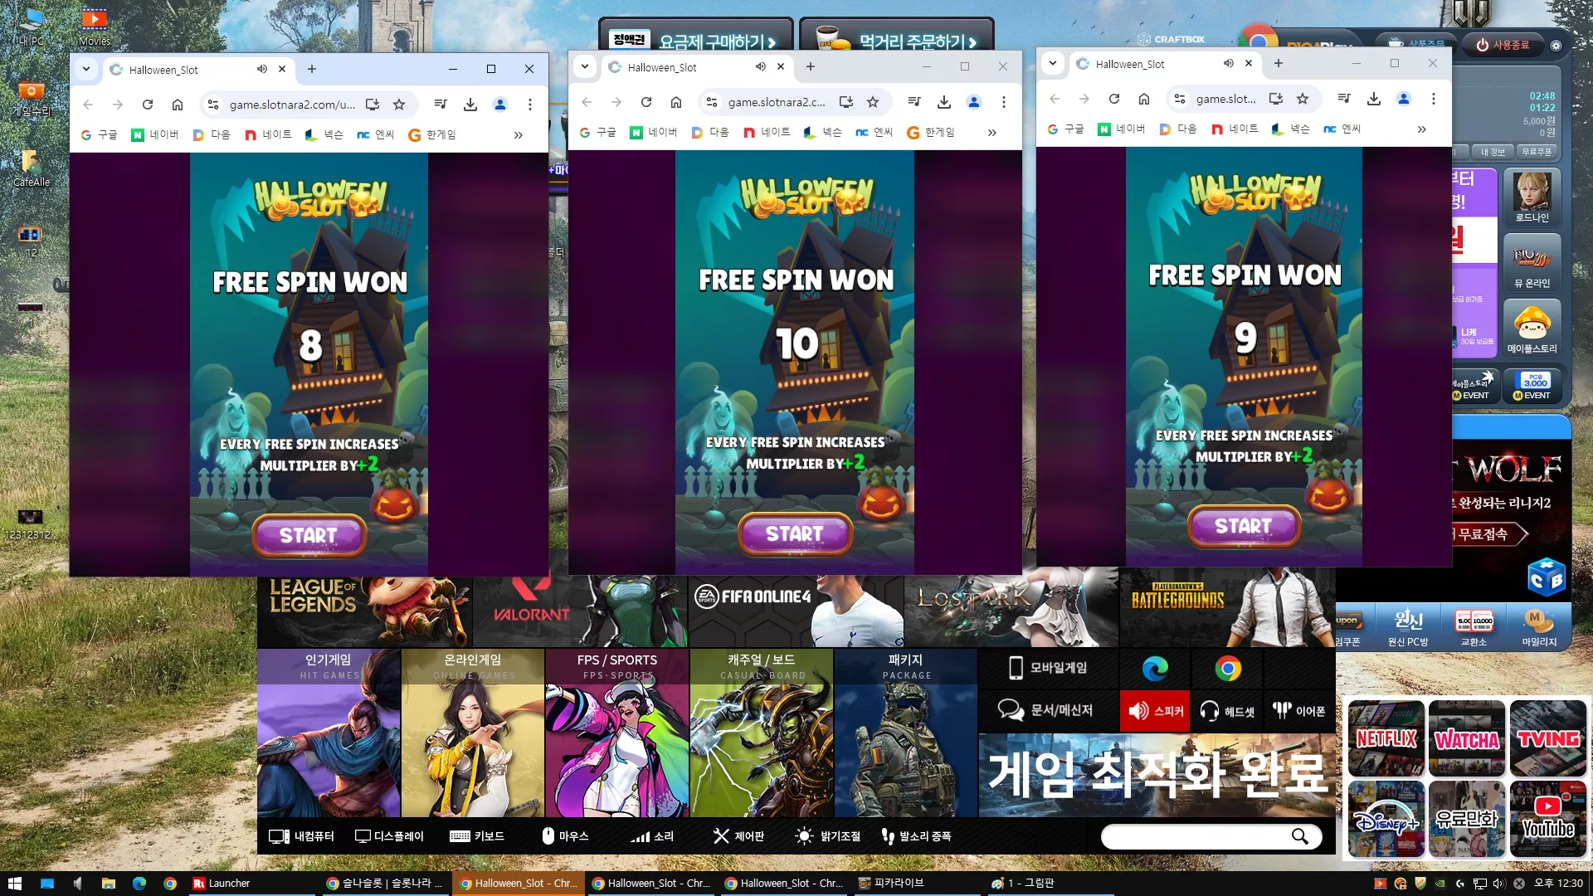Open media controls in the left Chrome window
The image size is (1593, 896).
pos(441,105)
